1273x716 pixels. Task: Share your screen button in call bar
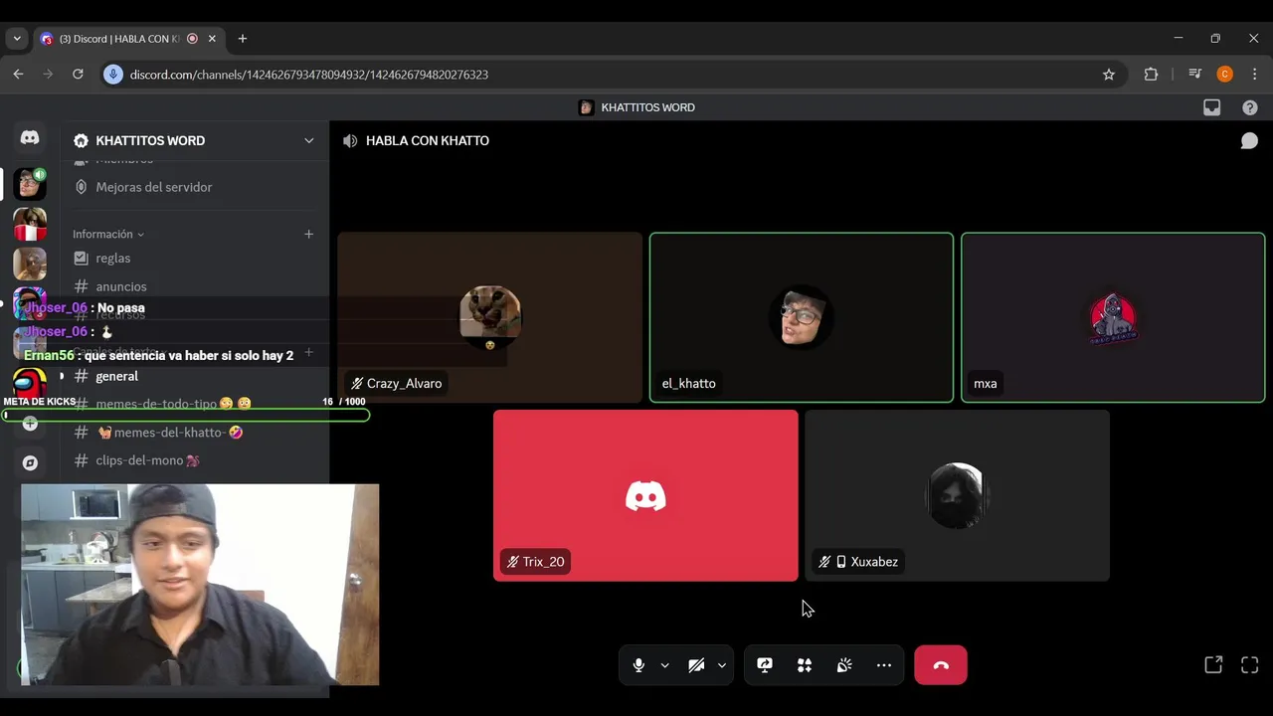point(765,665)
